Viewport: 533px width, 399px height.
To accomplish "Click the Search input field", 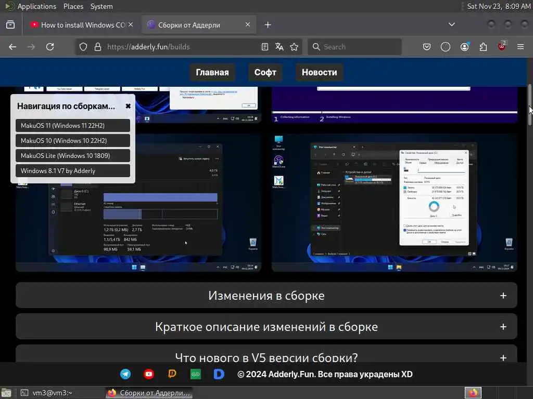I will point(354,47).
